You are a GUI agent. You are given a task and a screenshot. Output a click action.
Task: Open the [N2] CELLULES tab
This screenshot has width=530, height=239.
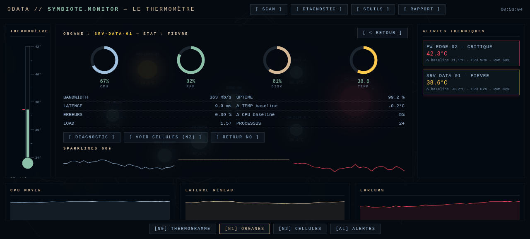pos(300,229)
